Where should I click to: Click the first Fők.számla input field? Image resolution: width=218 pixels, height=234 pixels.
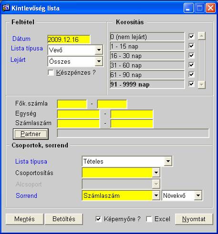coord(72,104)
